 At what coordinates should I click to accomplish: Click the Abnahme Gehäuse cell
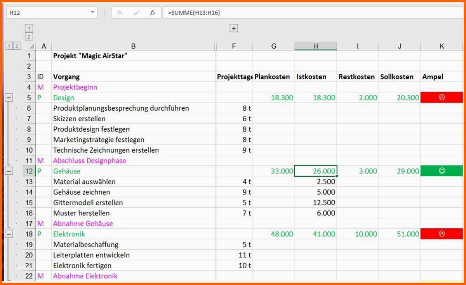tap(133, 224)
